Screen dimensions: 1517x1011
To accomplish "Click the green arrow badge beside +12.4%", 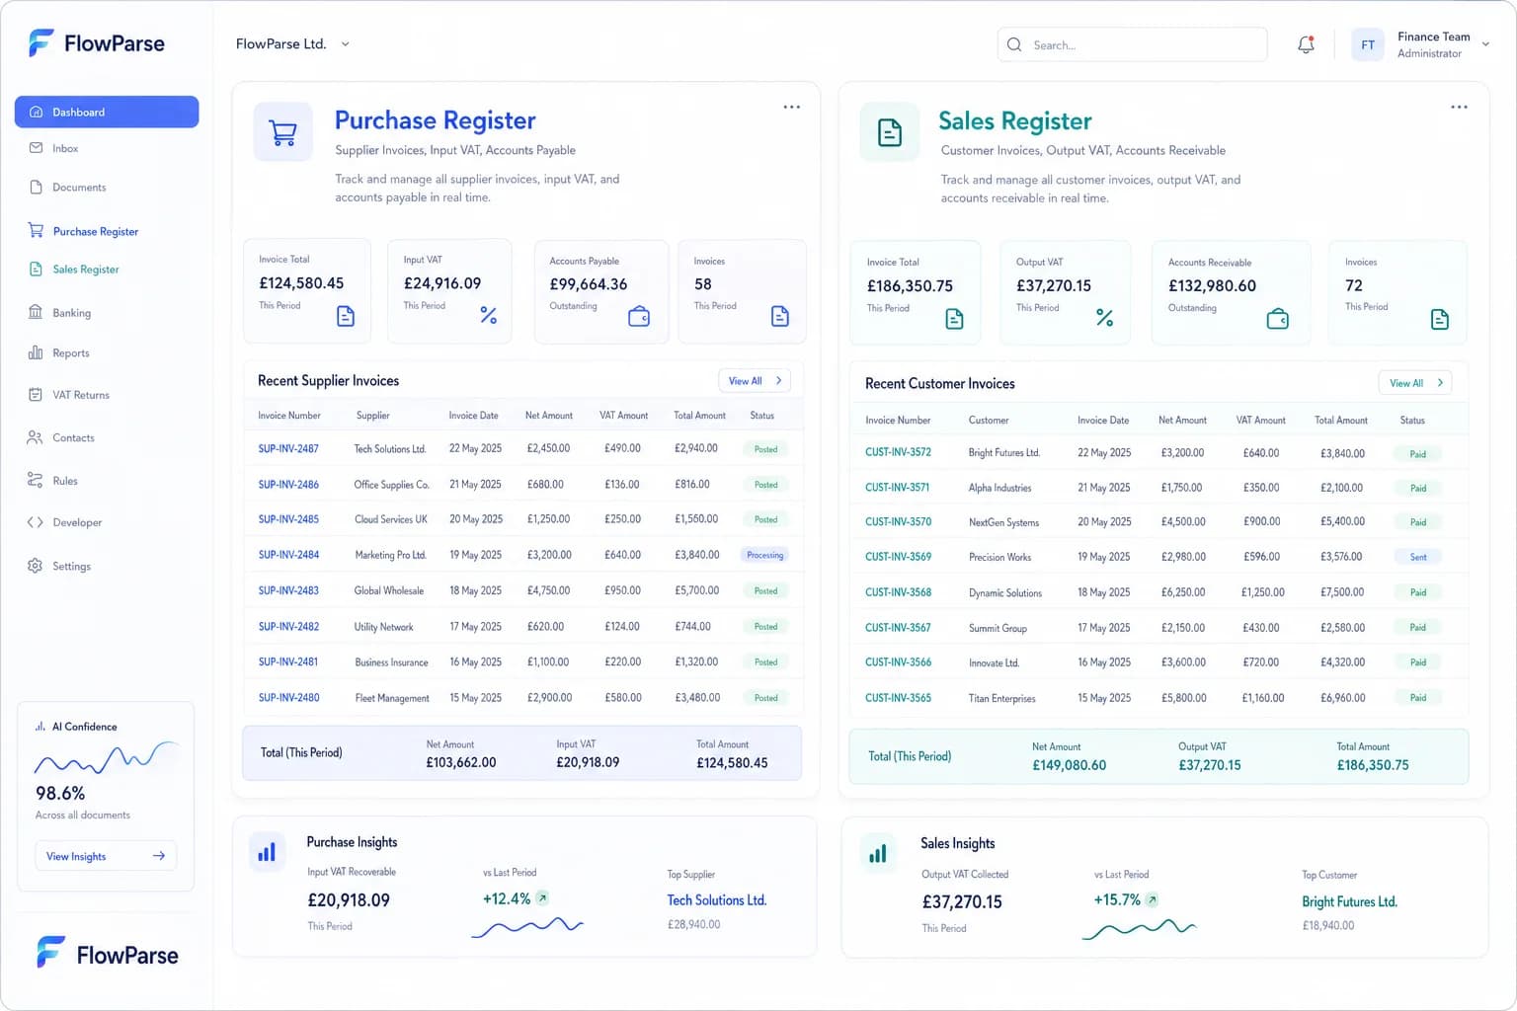I will click(542, 898).
